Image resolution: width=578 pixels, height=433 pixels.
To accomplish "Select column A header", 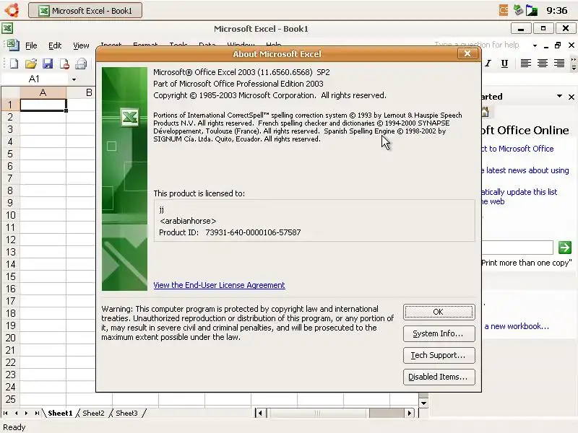I will (x=43, y=92).
